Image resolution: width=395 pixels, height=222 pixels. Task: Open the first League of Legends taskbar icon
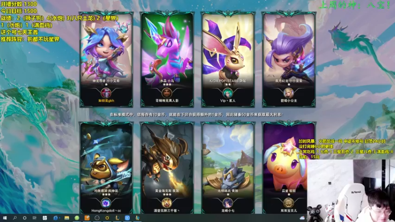coord(117,218)
